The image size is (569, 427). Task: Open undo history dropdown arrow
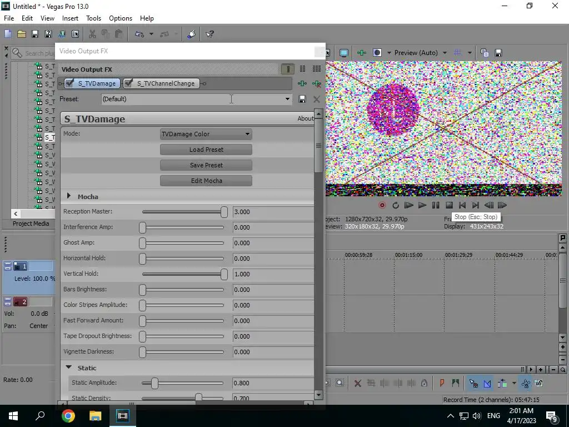pos(151,34)
